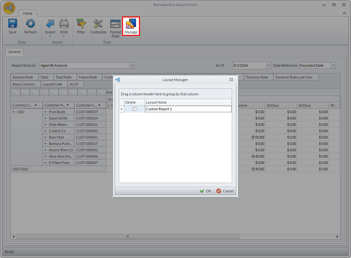Select the General tab
Viewport: 351px width, 258px height.
tap(14, 52)
